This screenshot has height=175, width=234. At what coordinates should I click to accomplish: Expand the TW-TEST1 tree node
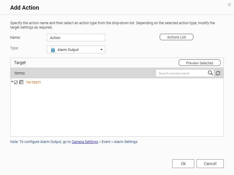[x=12, y=82]
